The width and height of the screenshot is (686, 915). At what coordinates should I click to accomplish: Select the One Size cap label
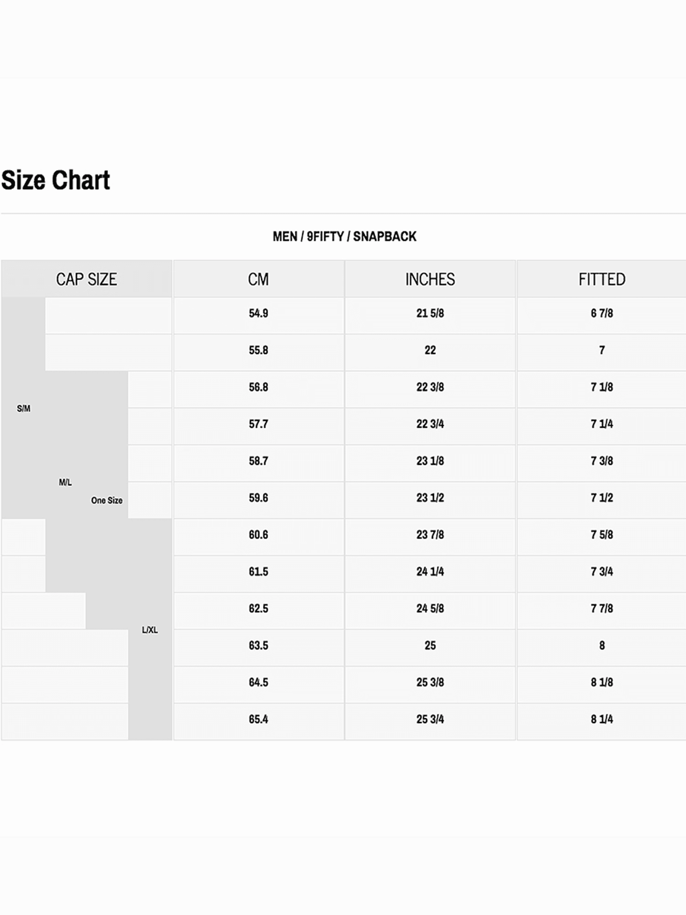click(x=107, y=501)
